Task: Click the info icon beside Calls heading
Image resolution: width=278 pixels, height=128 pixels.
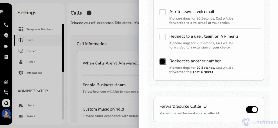Action: pyautogui.click(x=89, y=13)
